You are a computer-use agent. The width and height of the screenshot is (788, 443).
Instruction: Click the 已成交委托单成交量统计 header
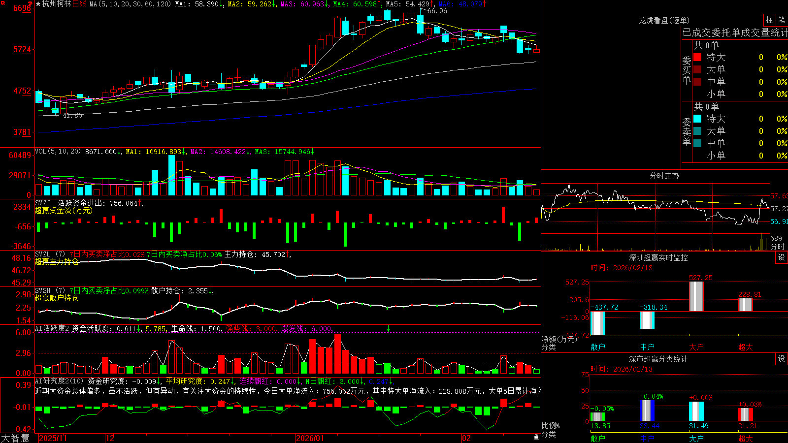tap(735, 32)
